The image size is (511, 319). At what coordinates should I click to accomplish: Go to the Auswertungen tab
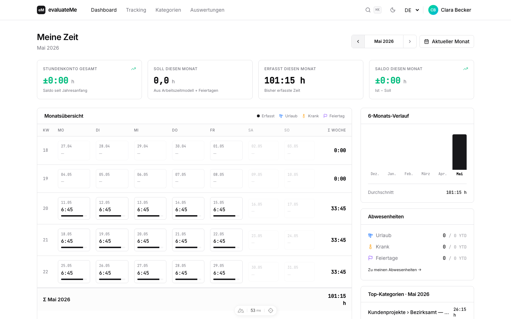207,10
